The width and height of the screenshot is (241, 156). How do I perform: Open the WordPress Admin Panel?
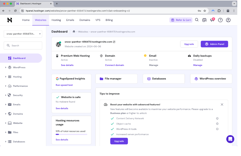click(214, 44)
